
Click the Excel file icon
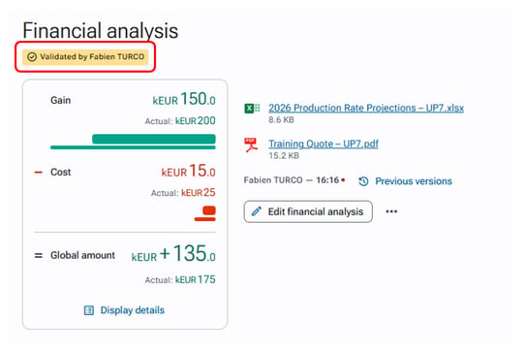pos(252,109)
